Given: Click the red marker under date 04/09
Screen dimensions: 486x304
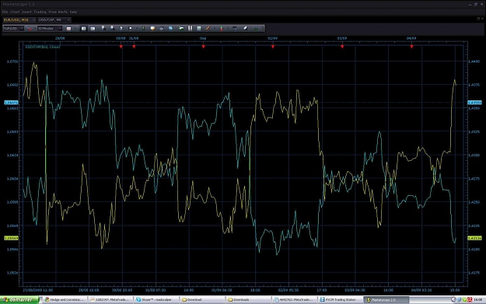Looking at the screenshot, I should coord(411,47).
